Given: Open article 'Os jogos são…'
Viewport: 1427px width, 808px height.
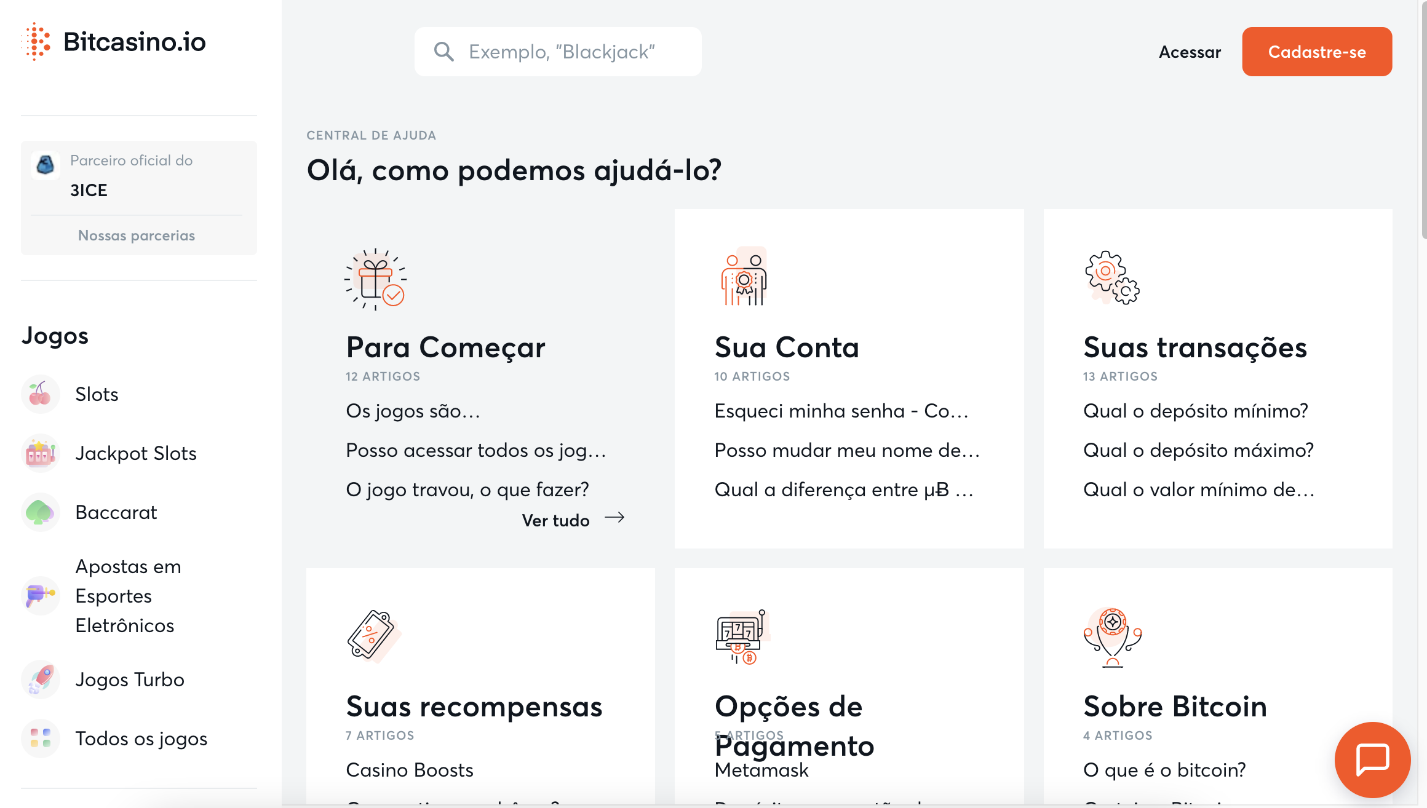Looking at the screenshot, I should pyautogui.click(x=413, y=411).
